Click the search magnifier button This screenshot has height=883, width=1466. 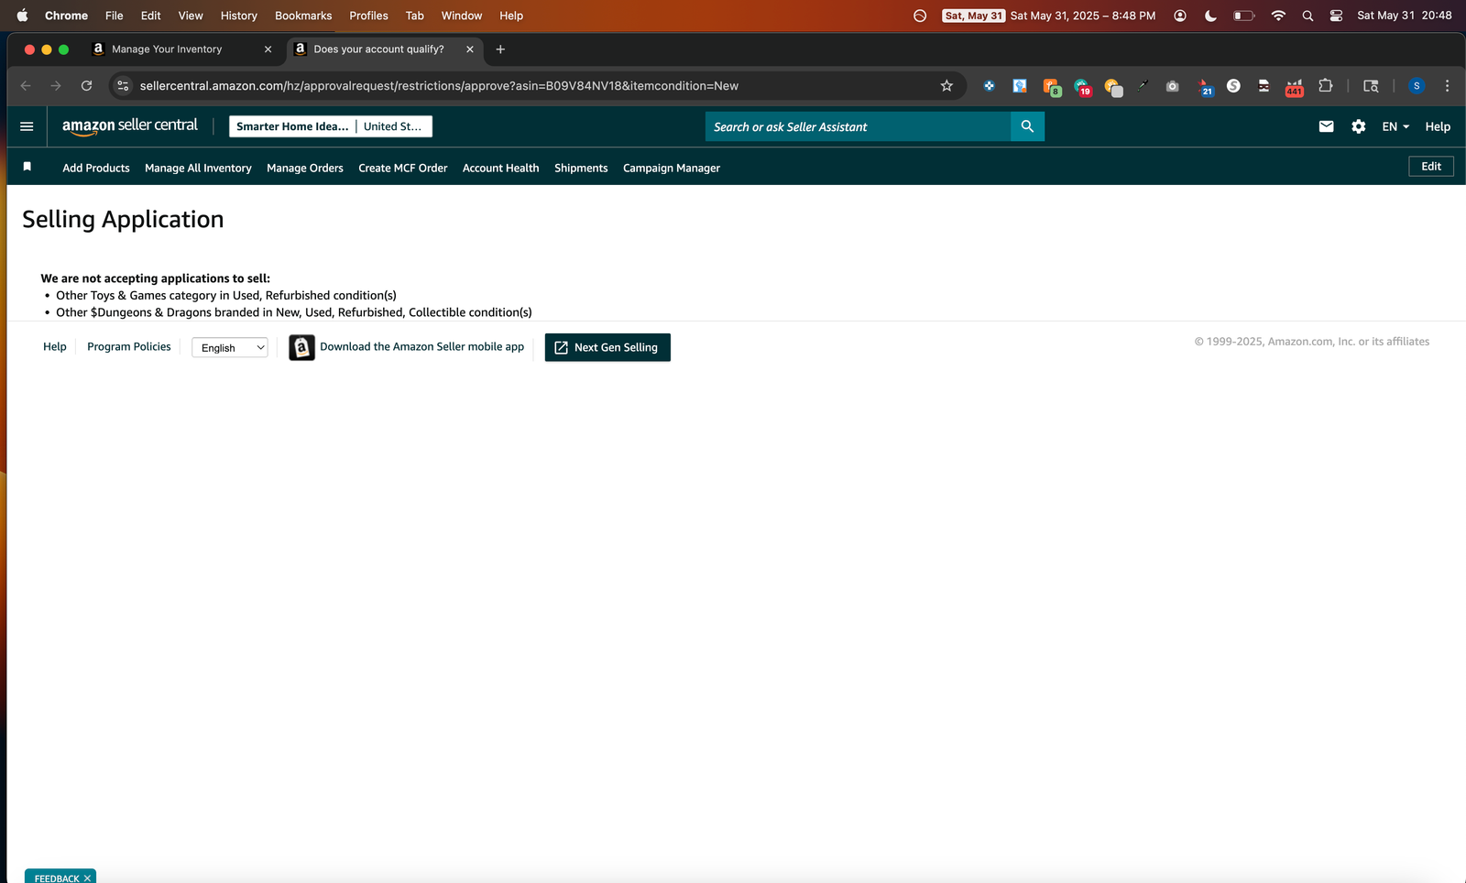pyautogui.click(x=1027, y=126)
